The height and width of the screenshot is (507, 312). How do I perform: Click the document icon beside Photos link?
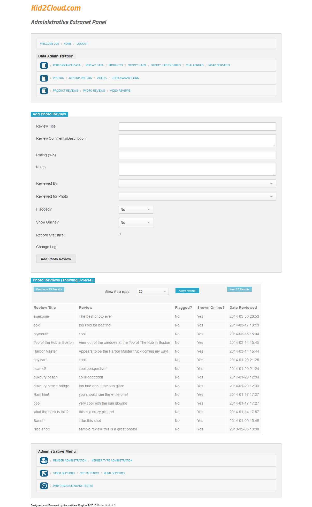pyautogui.click(x=44, y=78)
